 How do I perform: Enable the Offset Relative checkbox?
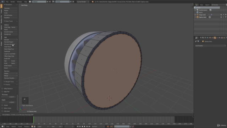2,89
